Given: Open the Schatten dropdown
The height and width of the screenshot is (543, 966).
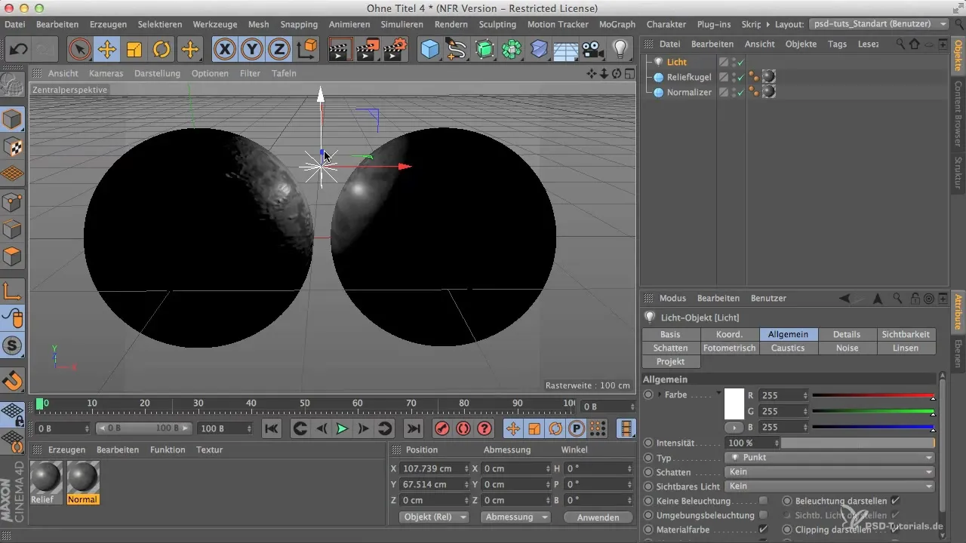Looking at the screenshot, I should pyautogui.click(x=830, y=472).
